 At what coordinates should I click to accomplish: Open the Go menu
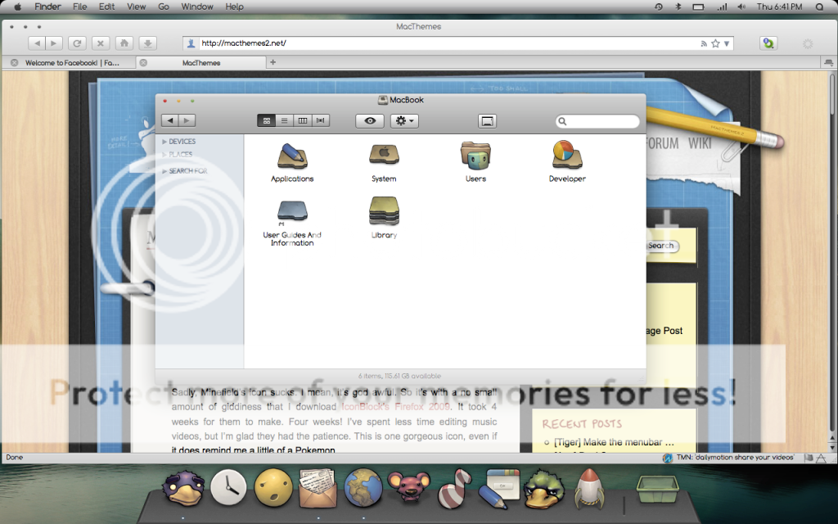(x=164, y=7)
